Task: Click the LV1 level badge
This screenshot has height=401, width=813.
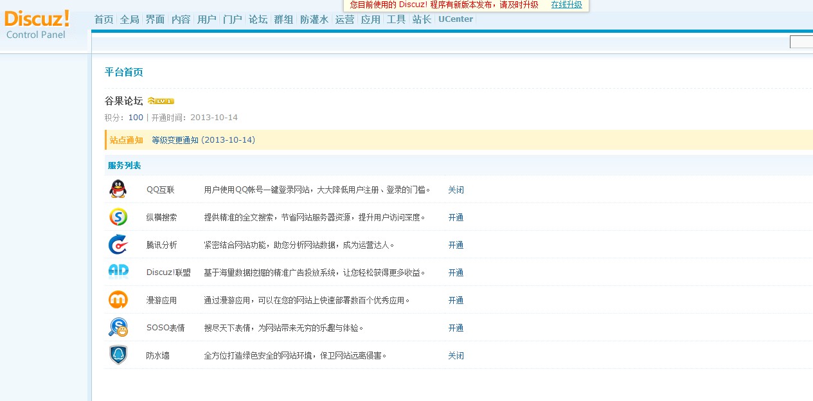Action: point(161,101)
